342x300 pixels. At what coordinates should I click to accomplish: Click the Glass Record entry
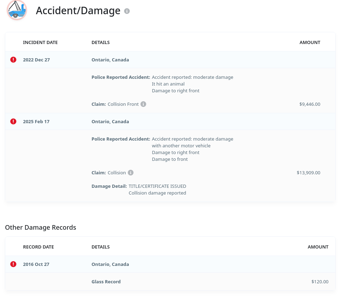(x=106, y=282)
